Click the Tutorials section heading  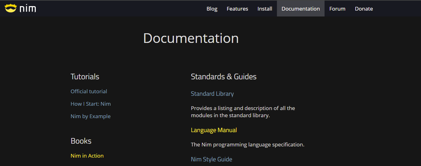pos(85,76)
